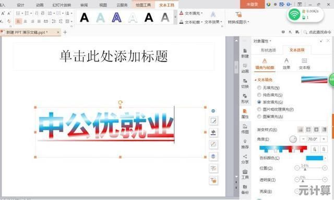Open the 文本轮廓 ribbon dropdown
This screenshot has height=200, width=334.
[x=191, y=22]
